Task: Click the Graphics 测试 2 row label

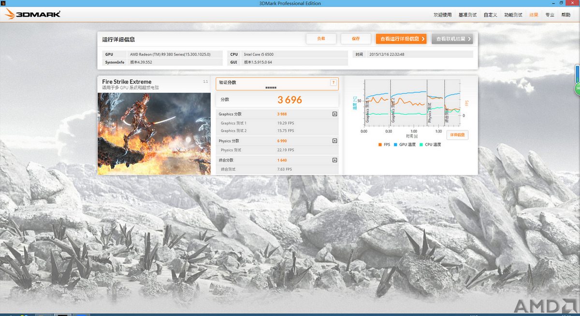Action: pyautogui.click(x=233, y=131)
